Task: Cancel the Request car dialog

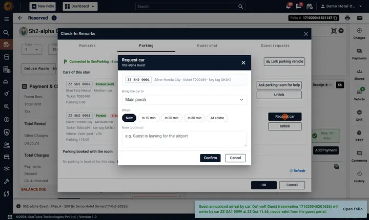Action: 235,158
